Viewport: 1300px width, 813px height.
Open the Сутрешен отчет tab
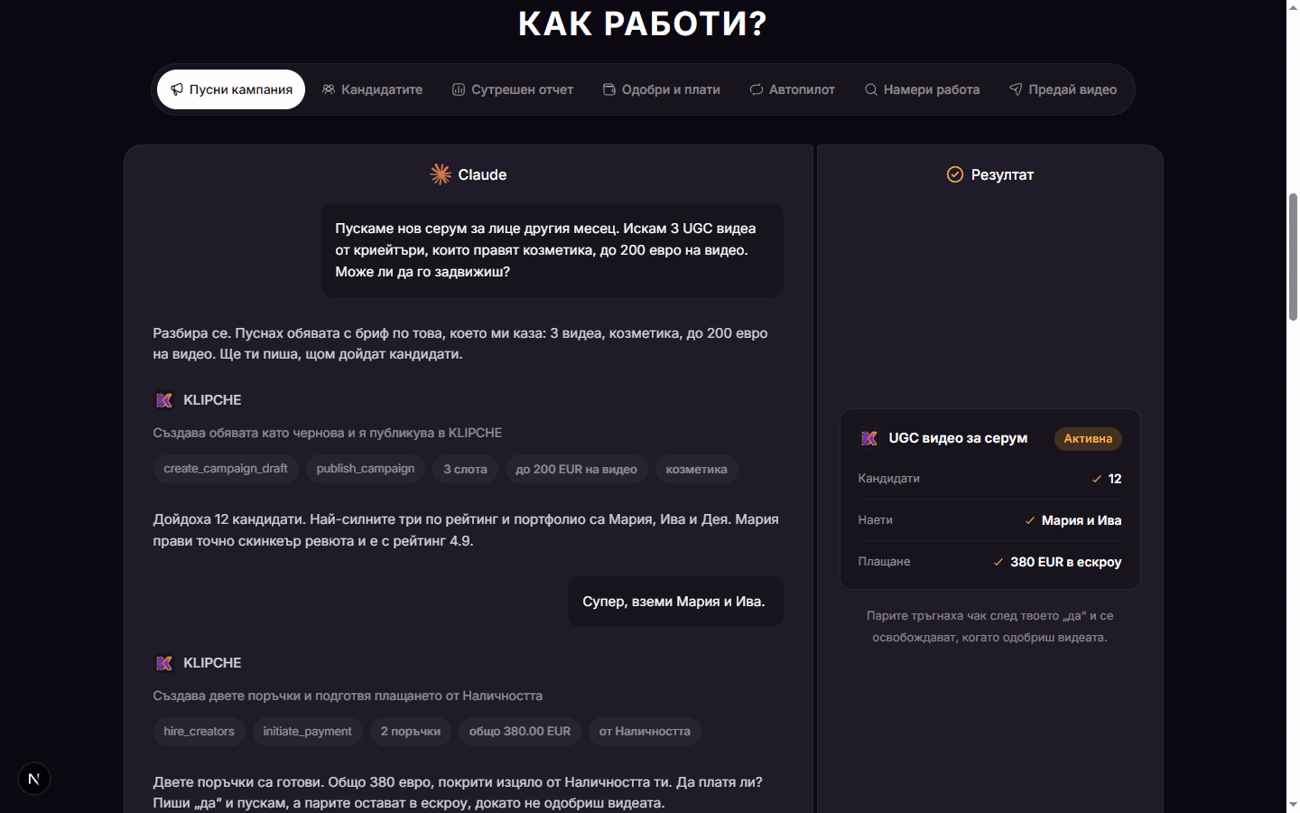513,89
